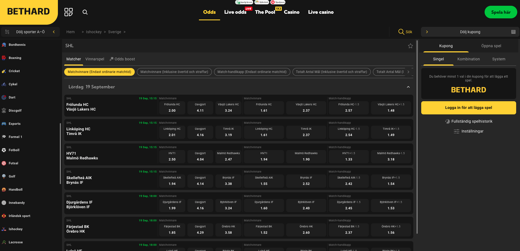Image resolution: width=520 pixels, height=251 pixels.
Task: Open the Live casino tab
Action: (x=321, y=12)
